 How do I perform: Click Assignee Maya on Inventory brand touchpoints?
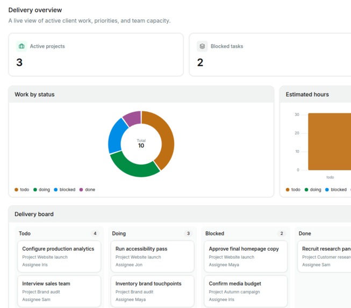tap(131, 299)
